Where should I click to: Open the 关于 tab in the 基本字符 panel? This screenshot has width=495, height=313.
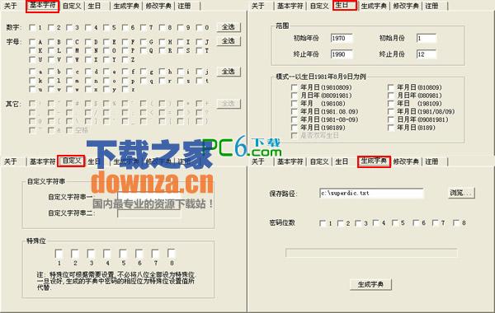[11, 6]
